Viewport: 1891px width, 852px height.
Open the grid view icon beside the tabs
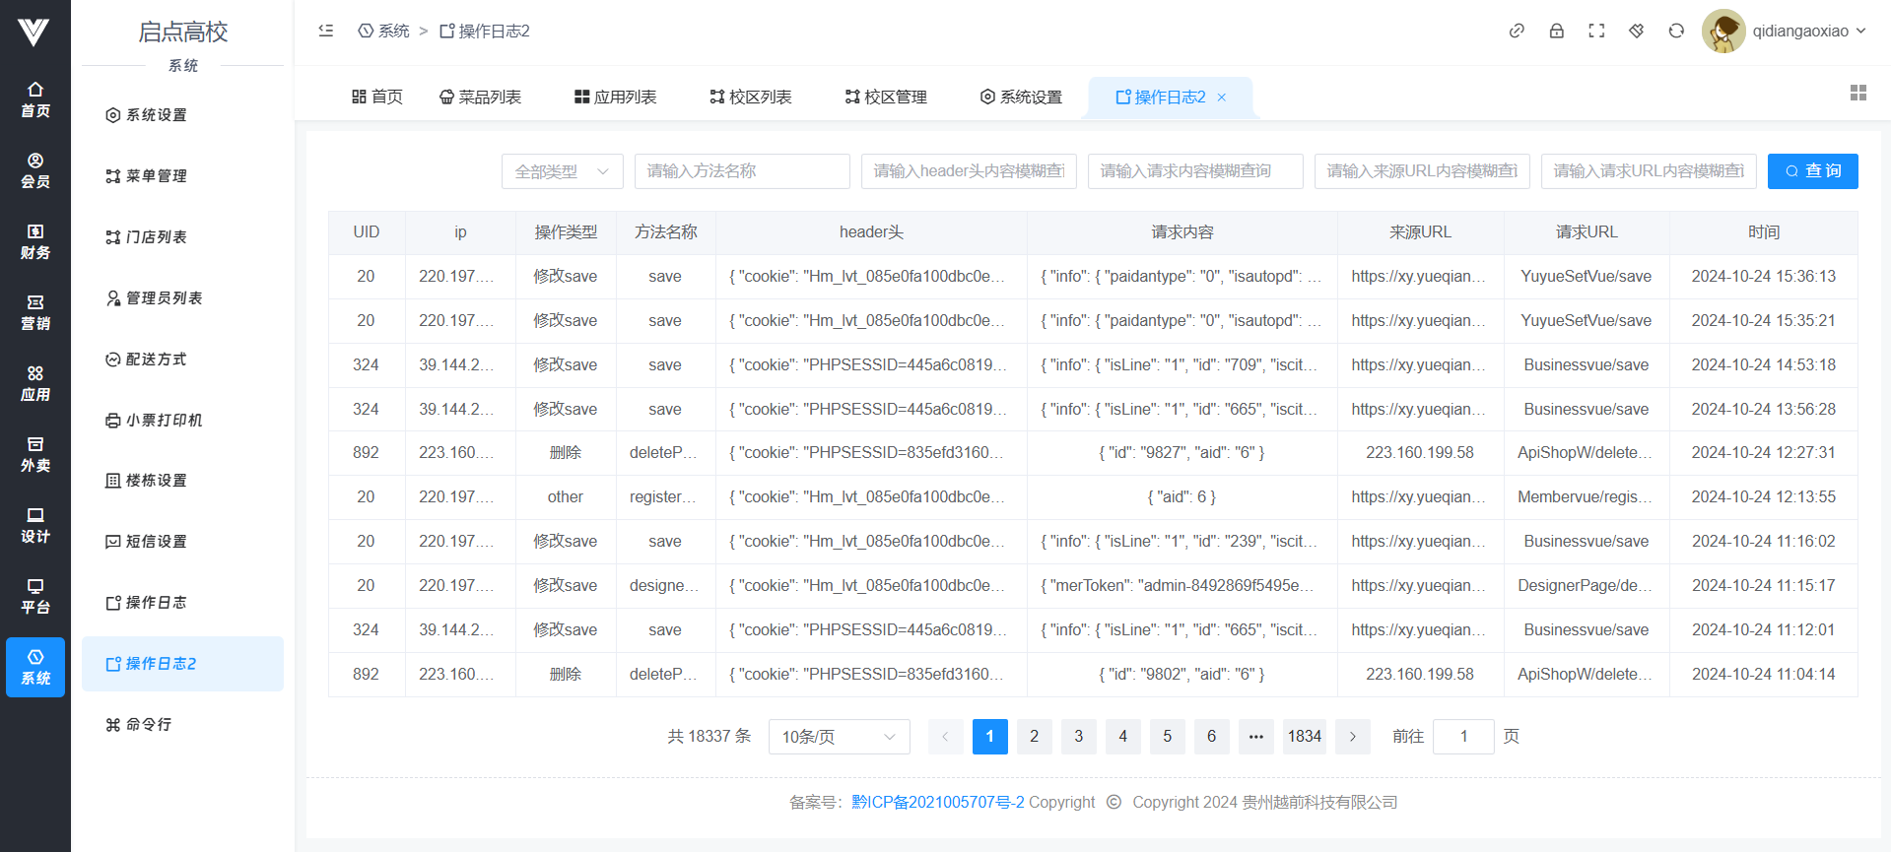[x=1857, y=93]
